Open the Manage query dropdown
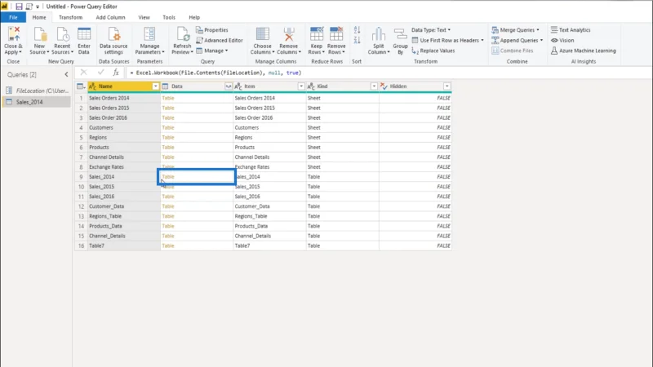653x367 pixels. (212, 51)
